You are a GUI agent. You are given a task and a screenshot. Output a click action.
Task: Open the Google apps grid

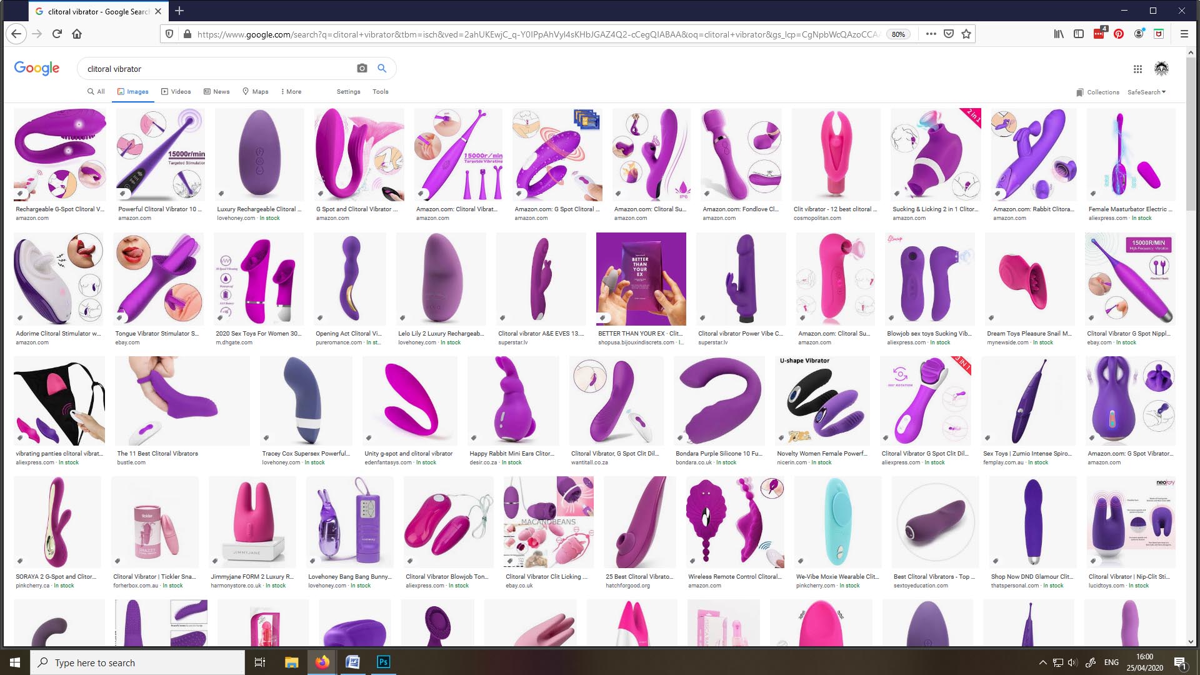(x=1137, y=69)
